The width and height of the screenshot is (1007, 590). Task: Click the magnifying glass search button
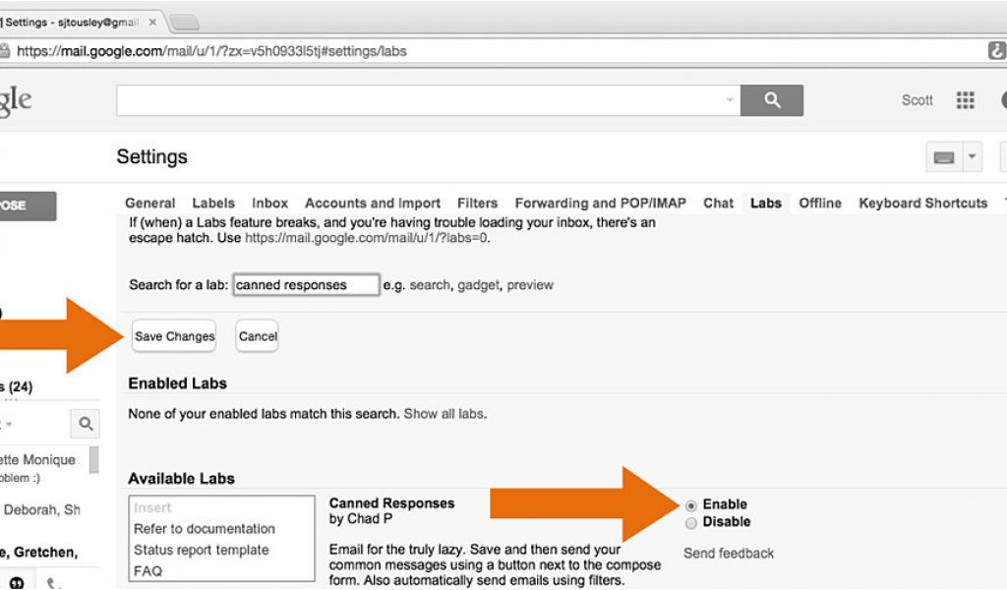[x=772, y=100]
